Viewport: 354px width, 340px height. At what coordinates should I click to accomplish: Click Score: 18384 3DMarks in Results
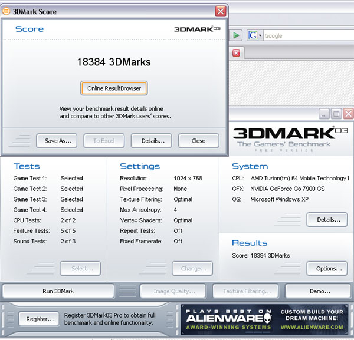[261, 256]
